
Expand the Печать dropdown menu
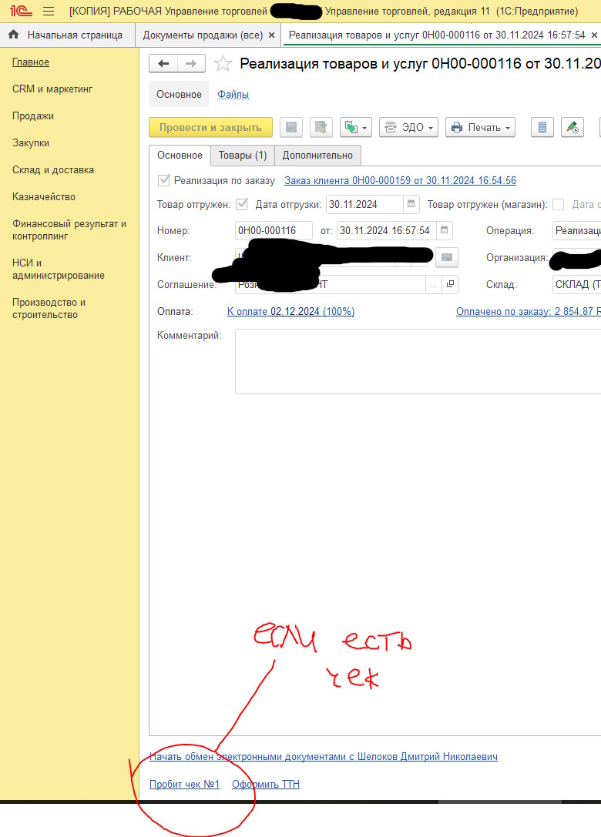click(x=480, y=127)
